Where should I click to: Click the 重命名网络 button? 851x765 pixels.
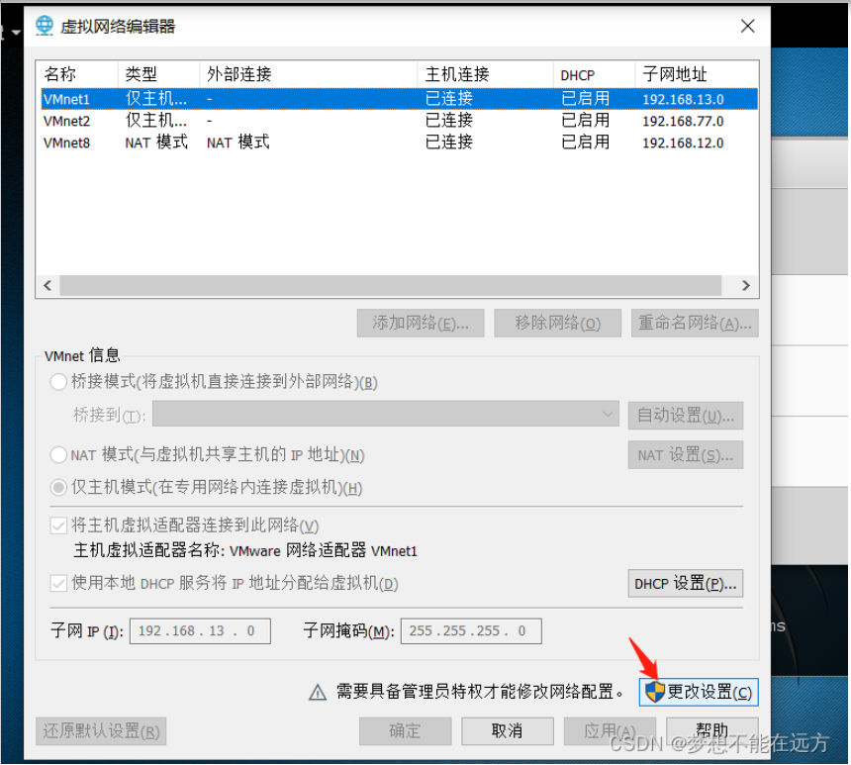tap(695, 323)
